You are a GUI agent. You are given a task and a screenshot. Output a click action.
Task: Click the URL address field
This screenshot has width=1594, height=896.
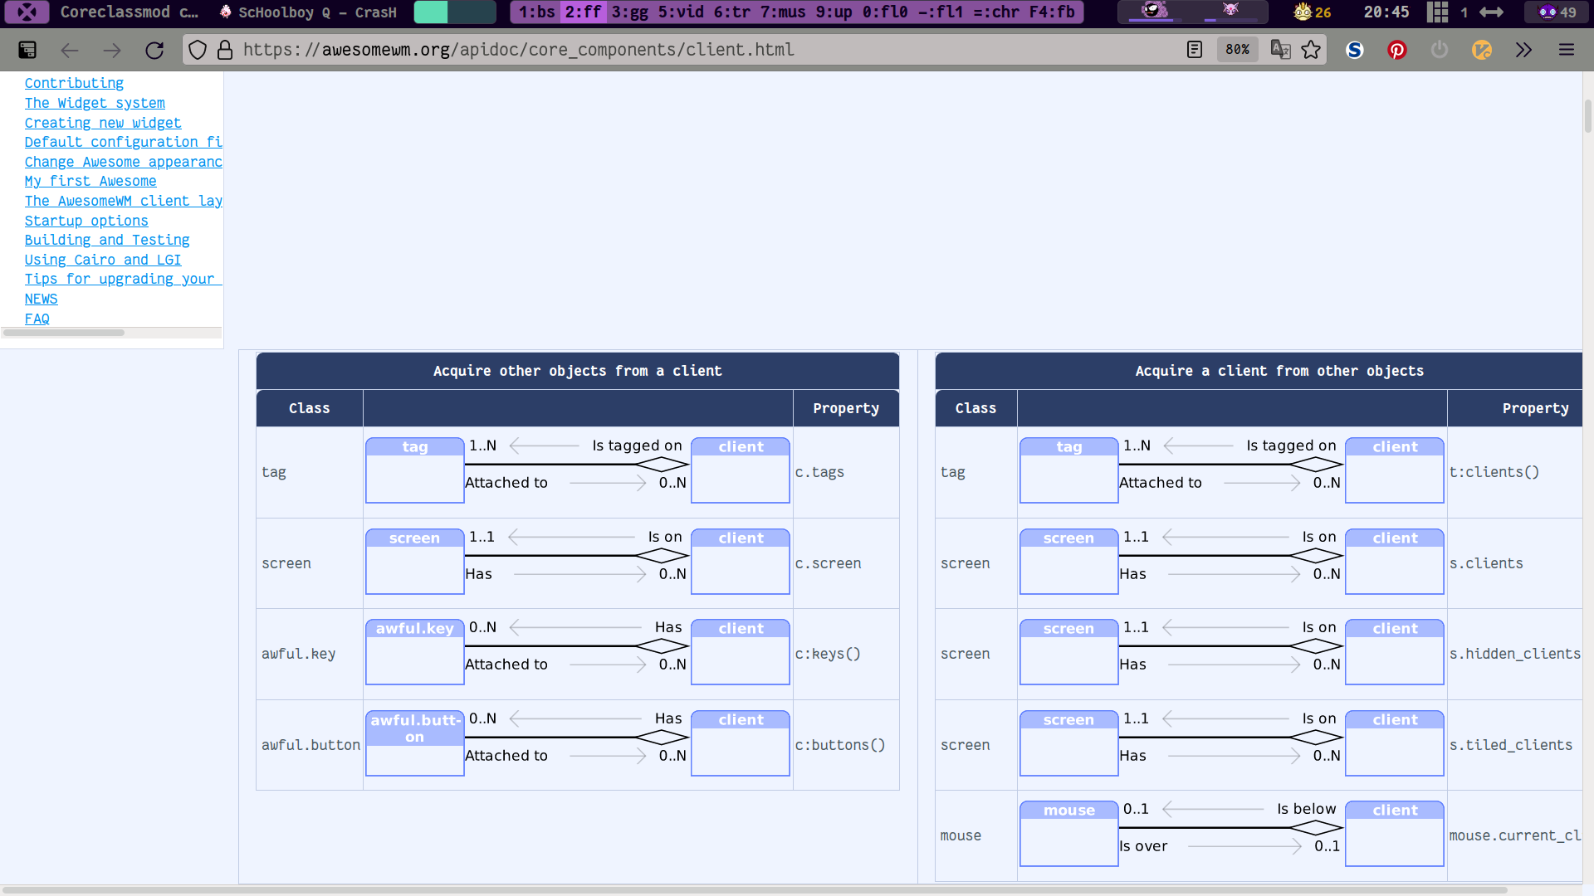pyautogui.click(x=664, y=50)
